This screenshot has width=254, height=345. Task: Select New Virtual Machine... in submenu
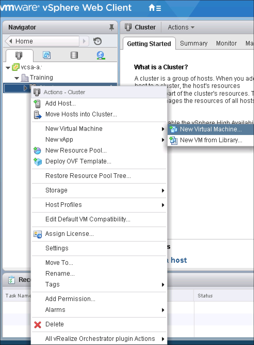click(211, 129)
